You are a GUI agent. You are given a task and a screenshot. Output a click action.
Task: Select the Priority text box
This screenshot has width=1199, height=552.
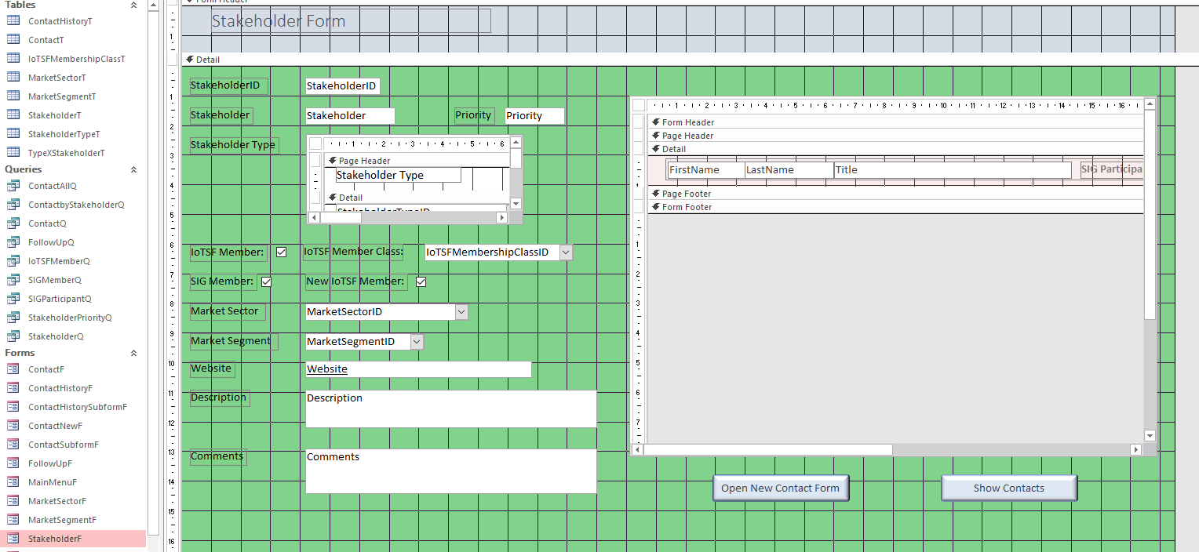tap(534, 116)
